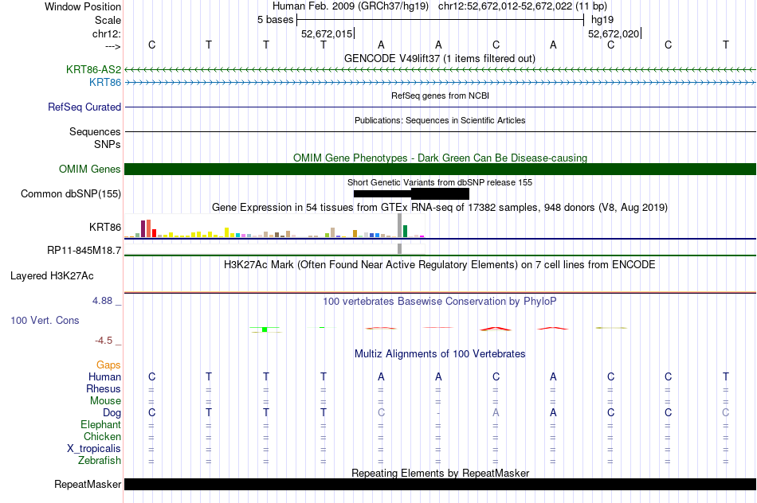The height and width of the screenshot is (503, 757).
Task: Click the chr12: ruler label
Action: pyautogui.click(x=107, y=33)
